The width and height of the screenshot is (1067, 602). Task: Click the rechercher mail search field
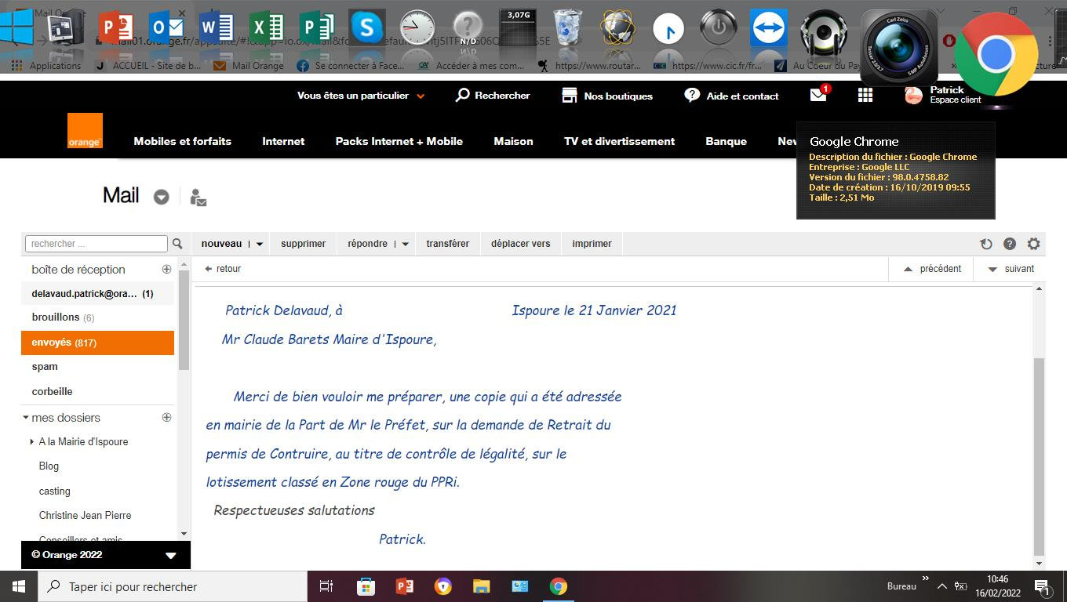[97, 244]
